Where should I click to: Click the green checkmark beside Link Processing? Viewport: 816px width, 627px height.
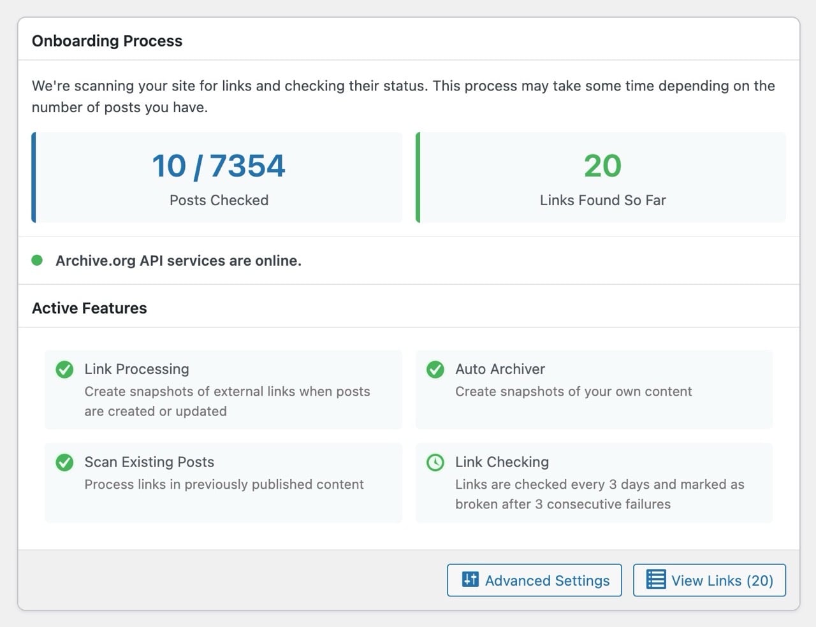pos(64,370)
